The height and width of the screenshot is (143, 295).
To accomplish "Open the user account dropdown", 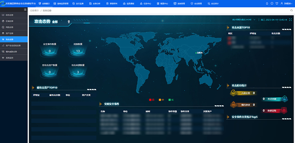I will [x=287, y=3].
